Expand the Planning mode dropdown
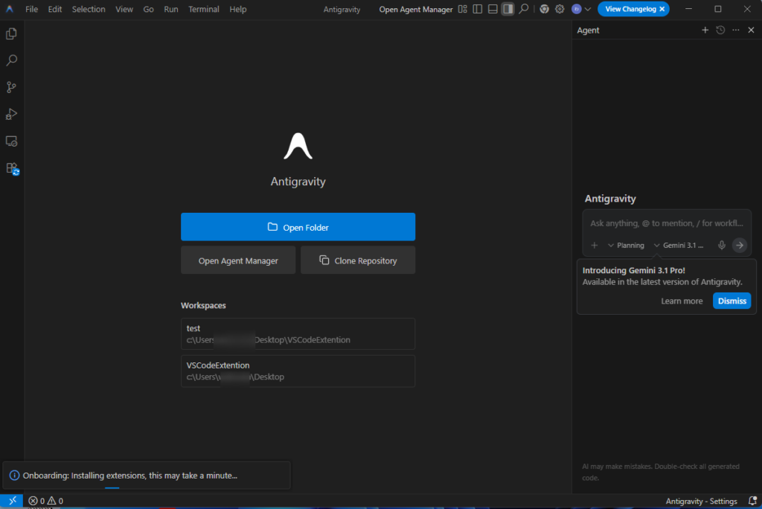This screenshot has height=509, width=762. click(626, 246)
